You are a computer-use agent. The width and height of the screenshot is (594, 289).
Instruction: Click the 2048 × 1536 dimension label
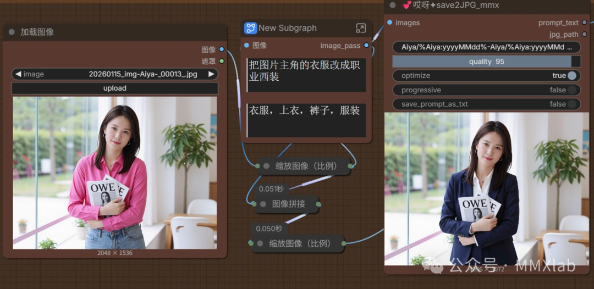pos(115,253)
